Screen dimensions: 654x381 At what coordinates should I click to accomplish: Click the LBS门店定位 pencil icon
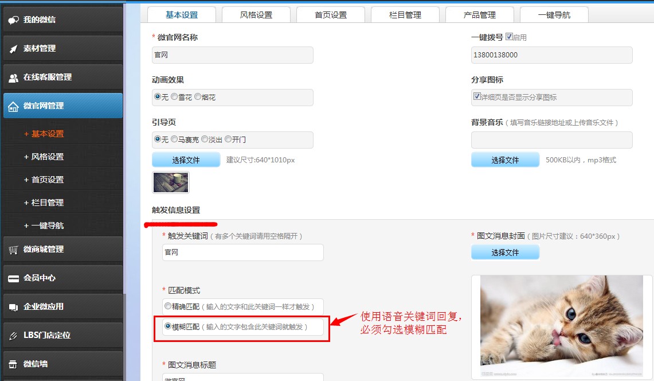click(13, 336)
